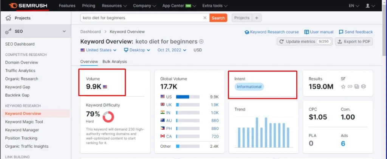
Task: Open the Pricing menu item
Action: [x=88, y=5]
